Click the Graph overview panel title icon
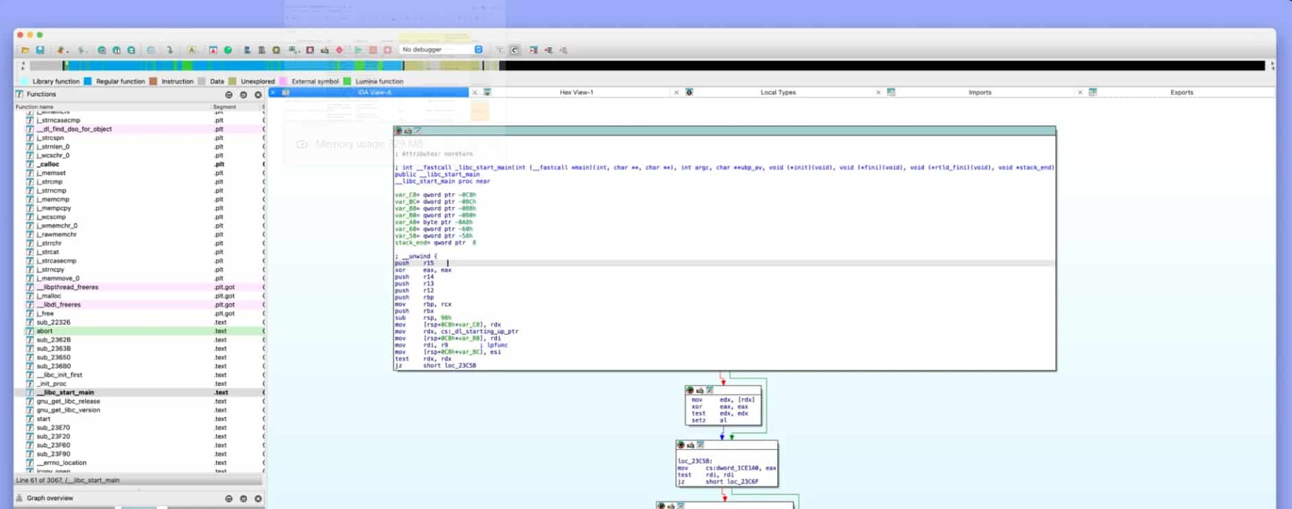The width and height of the screenshot is (1292, 509). pos(20,498)
